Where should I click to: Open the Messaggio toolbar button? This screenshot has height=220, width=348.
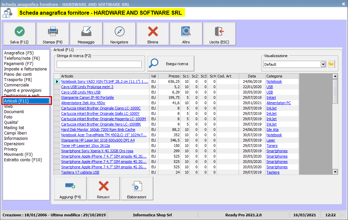[x=86, y=34]
